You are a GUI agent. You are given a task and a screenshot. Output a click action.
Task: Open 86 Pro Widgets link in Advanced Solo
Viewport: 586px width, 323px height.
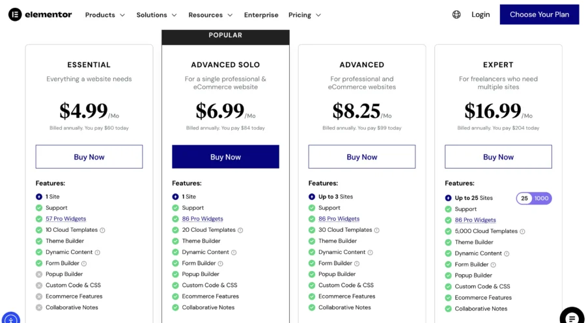click(202, 219)
